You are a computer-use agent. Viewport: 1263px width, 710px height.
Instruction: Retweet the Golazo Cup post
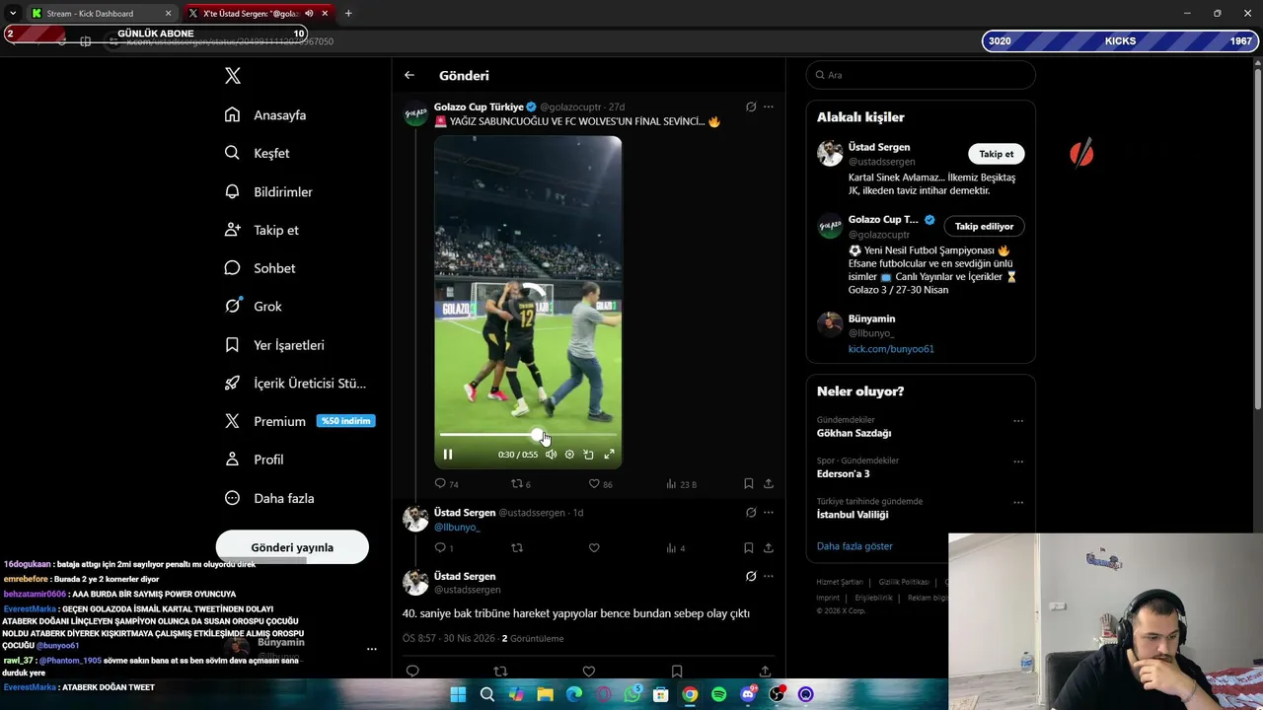[520, 484]
